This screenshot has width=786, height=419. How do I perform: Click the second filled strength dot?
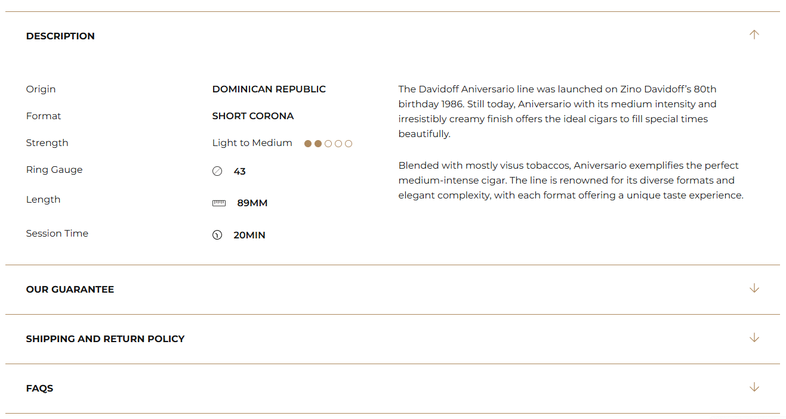(318, 144)
